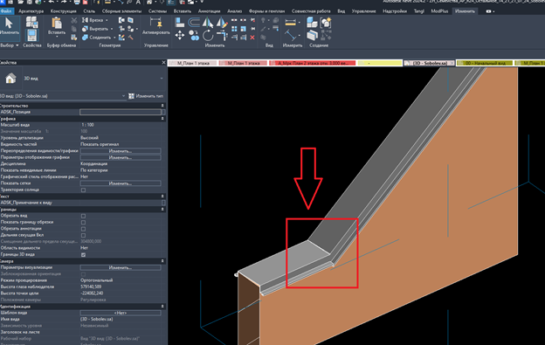Select the Copy tool
This screenshot has height=345, width=545.
coord(194,35)
